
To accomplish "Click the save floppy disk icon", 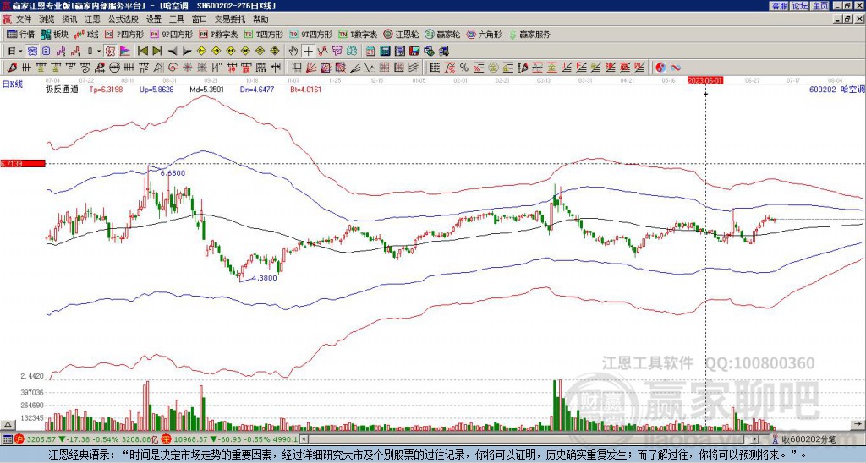I will pos(414,51).
